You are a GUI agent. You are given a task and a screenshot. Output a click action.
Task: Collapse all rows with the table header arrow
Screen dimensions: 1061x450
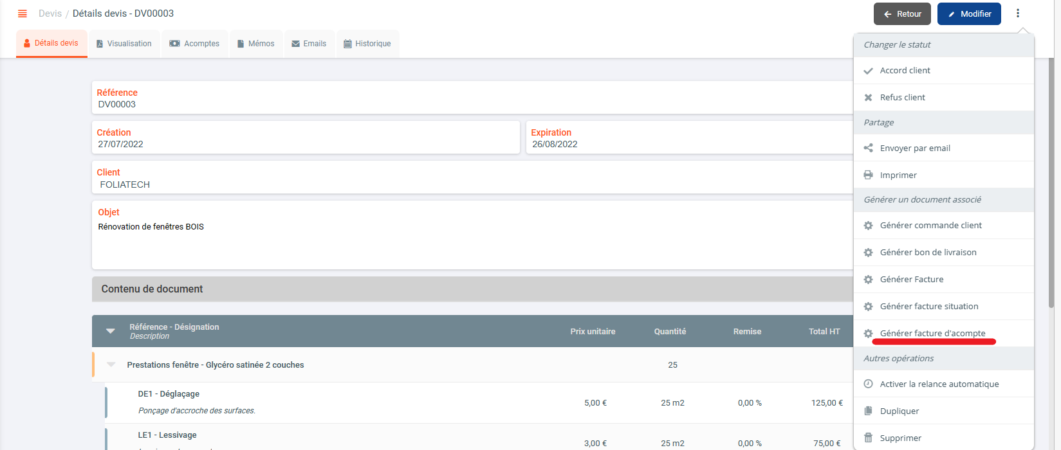[x=111, y=331]
